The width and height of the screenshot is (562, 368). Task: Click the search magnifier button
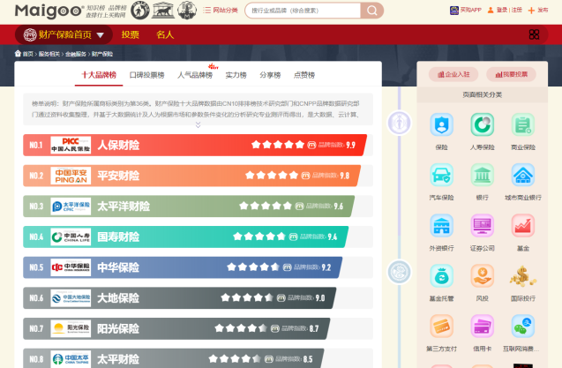pyautogui.click(x=372, y=11)
